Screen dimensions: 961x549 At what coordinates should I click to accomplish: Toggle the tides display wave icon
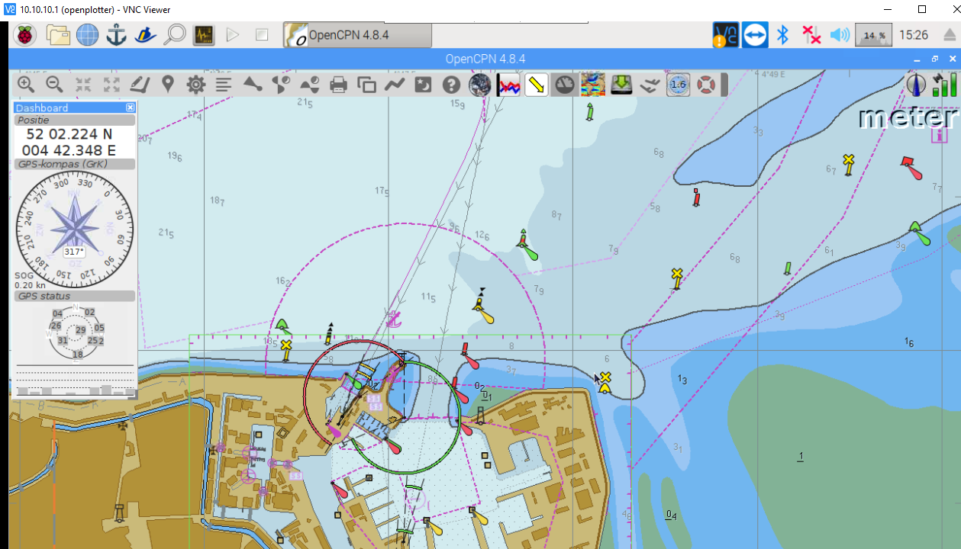coord(650,85)
